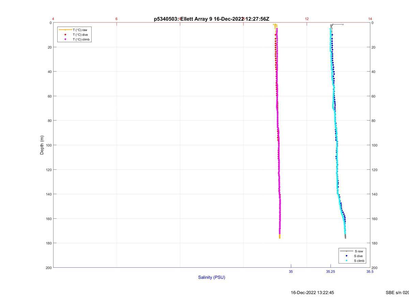
Task: Click '180' on the left depth axis
Action: pyautogui.click(x=49, y=243)
